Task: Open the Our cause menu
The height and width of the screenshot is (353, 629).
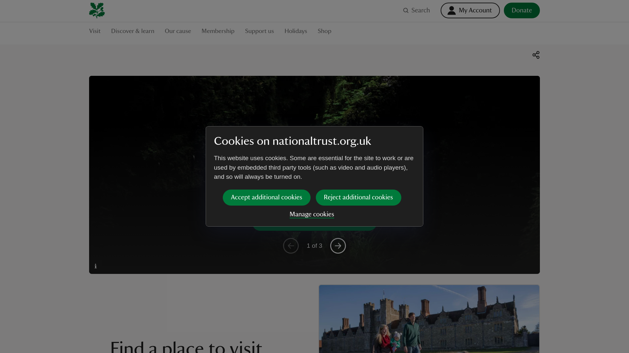Action: pos(178,31)
